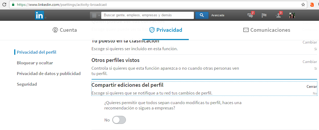Open the Seguridad sidebar section
This screenshot has width=319, height=130.
click(27, 84)
